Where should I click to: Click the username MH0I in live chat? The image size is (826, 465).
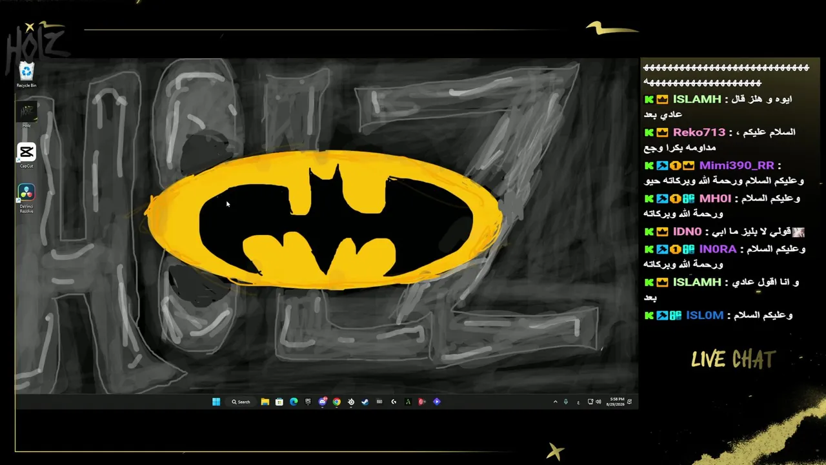tap(715, 199)
